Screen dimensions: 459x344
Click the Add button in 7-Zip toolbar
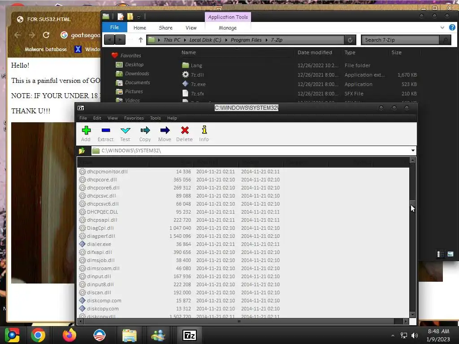click(86, 134)
